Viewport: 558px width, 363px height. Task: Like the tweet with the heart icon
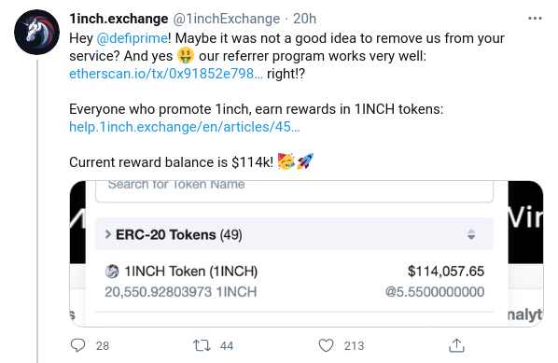click(326, 345)
